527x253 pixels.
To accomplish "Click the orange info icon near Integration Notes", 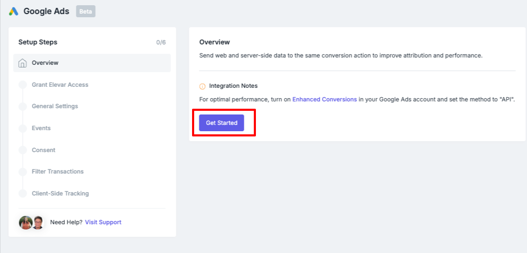I will coord(203,86).
